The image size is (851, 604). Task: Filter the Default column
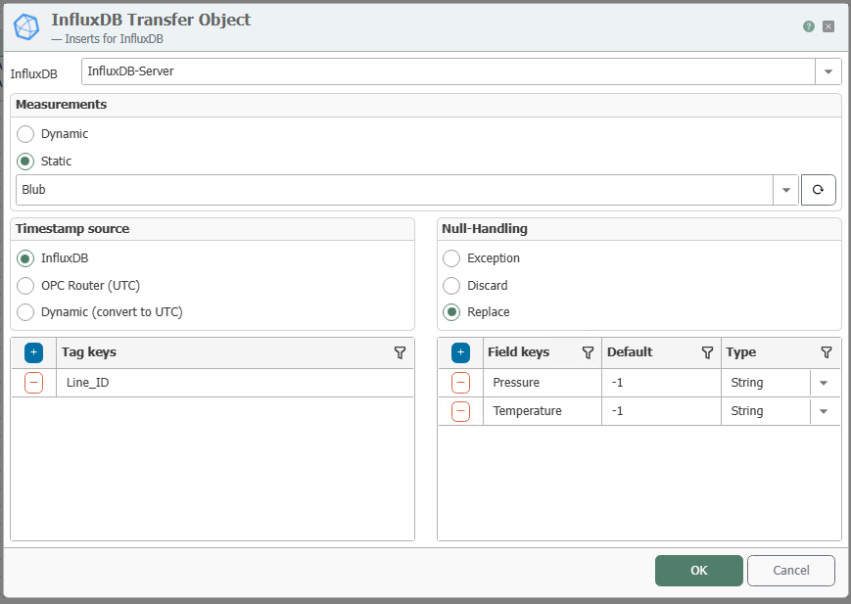707,352
